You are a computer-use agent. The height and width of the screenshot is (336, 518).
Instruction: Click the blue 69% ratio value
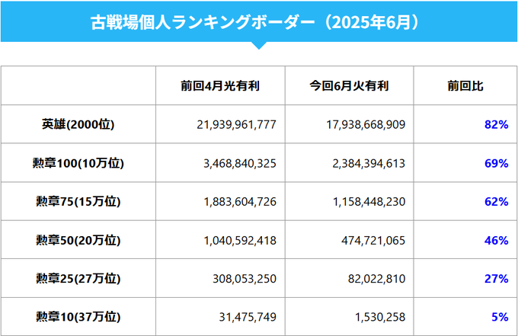click(x=496, y=163)
